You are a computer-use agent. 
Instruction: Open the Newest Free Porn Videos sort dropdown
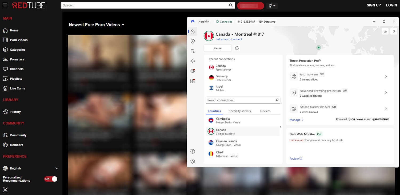(x=123, y=25)
